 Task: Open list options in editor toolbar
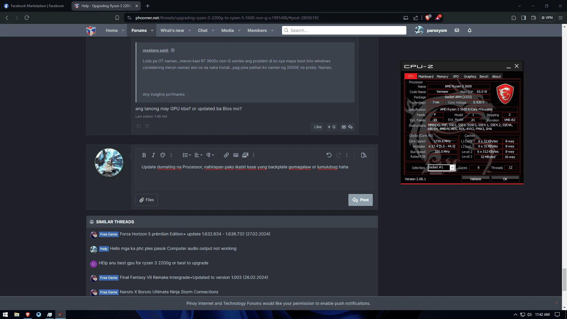[x=187, y=155]
